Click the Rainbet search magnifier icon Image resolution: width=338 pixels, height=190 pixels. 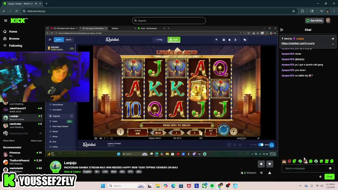[217, 40]
